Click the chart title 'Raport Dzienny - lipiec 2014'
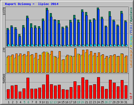The width and height of the screenshot is (134, 105). 32,4
